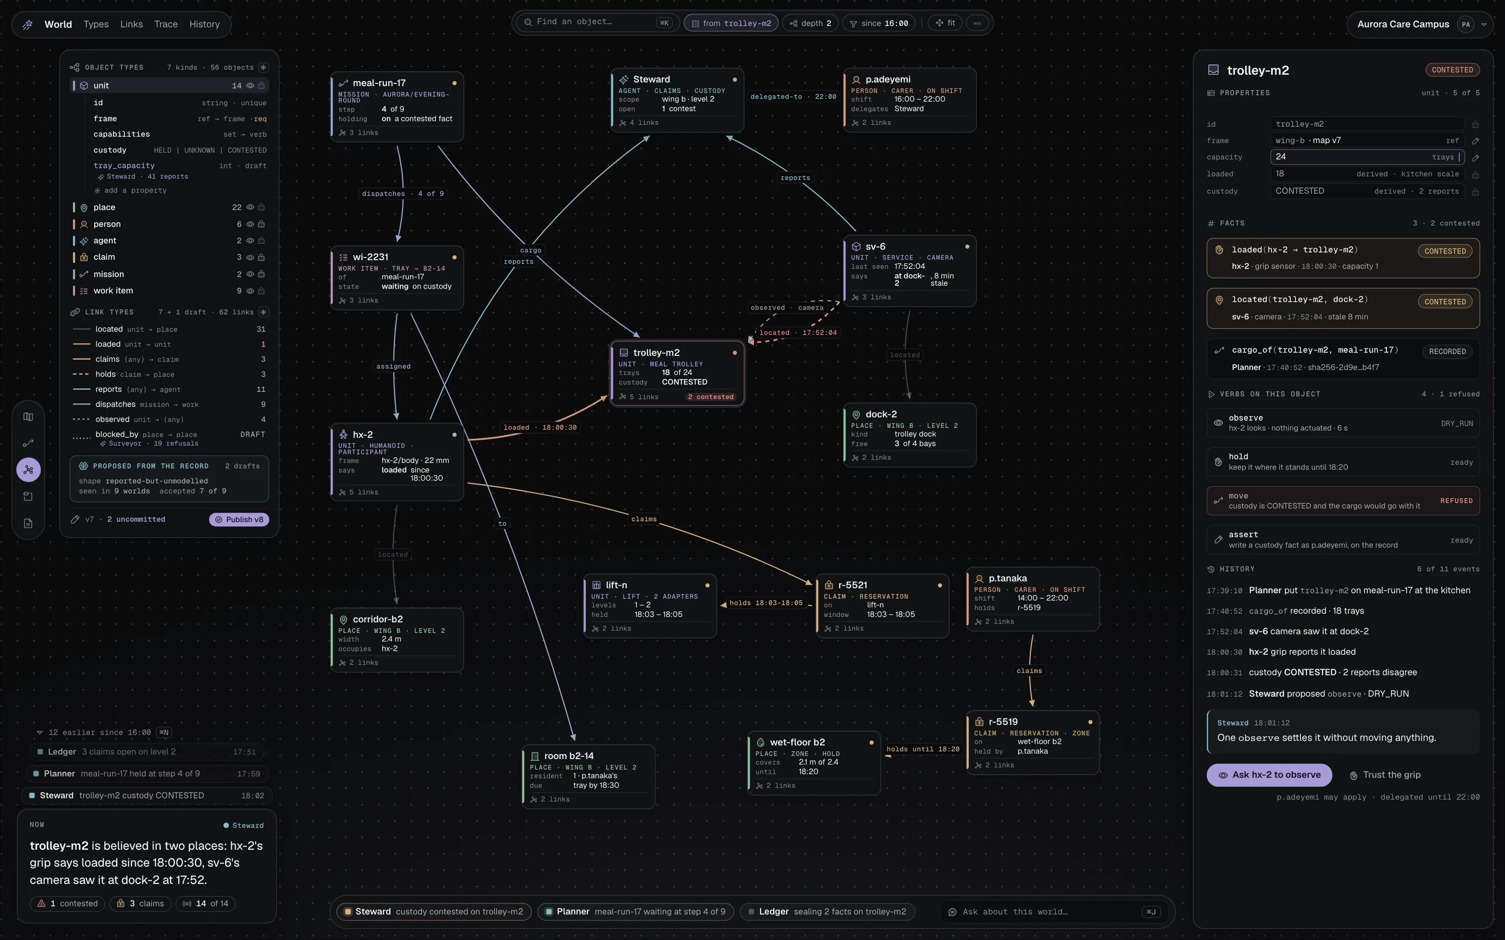Image resolution: width=1505 pixels, height=940 pixels.
Task: Click the Publish v8 button
Action: (239, 520)
